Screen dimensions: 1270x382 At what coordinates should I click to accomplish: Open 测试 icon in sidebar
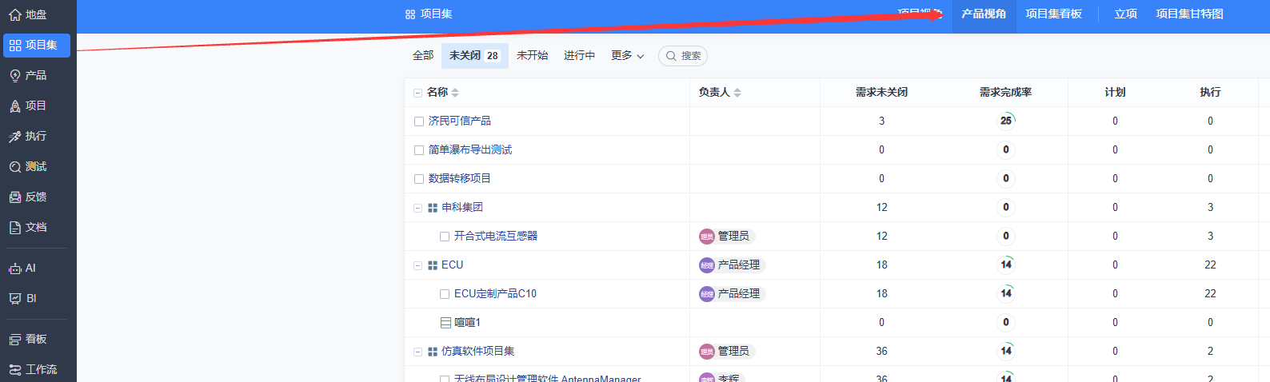(15, 167)
